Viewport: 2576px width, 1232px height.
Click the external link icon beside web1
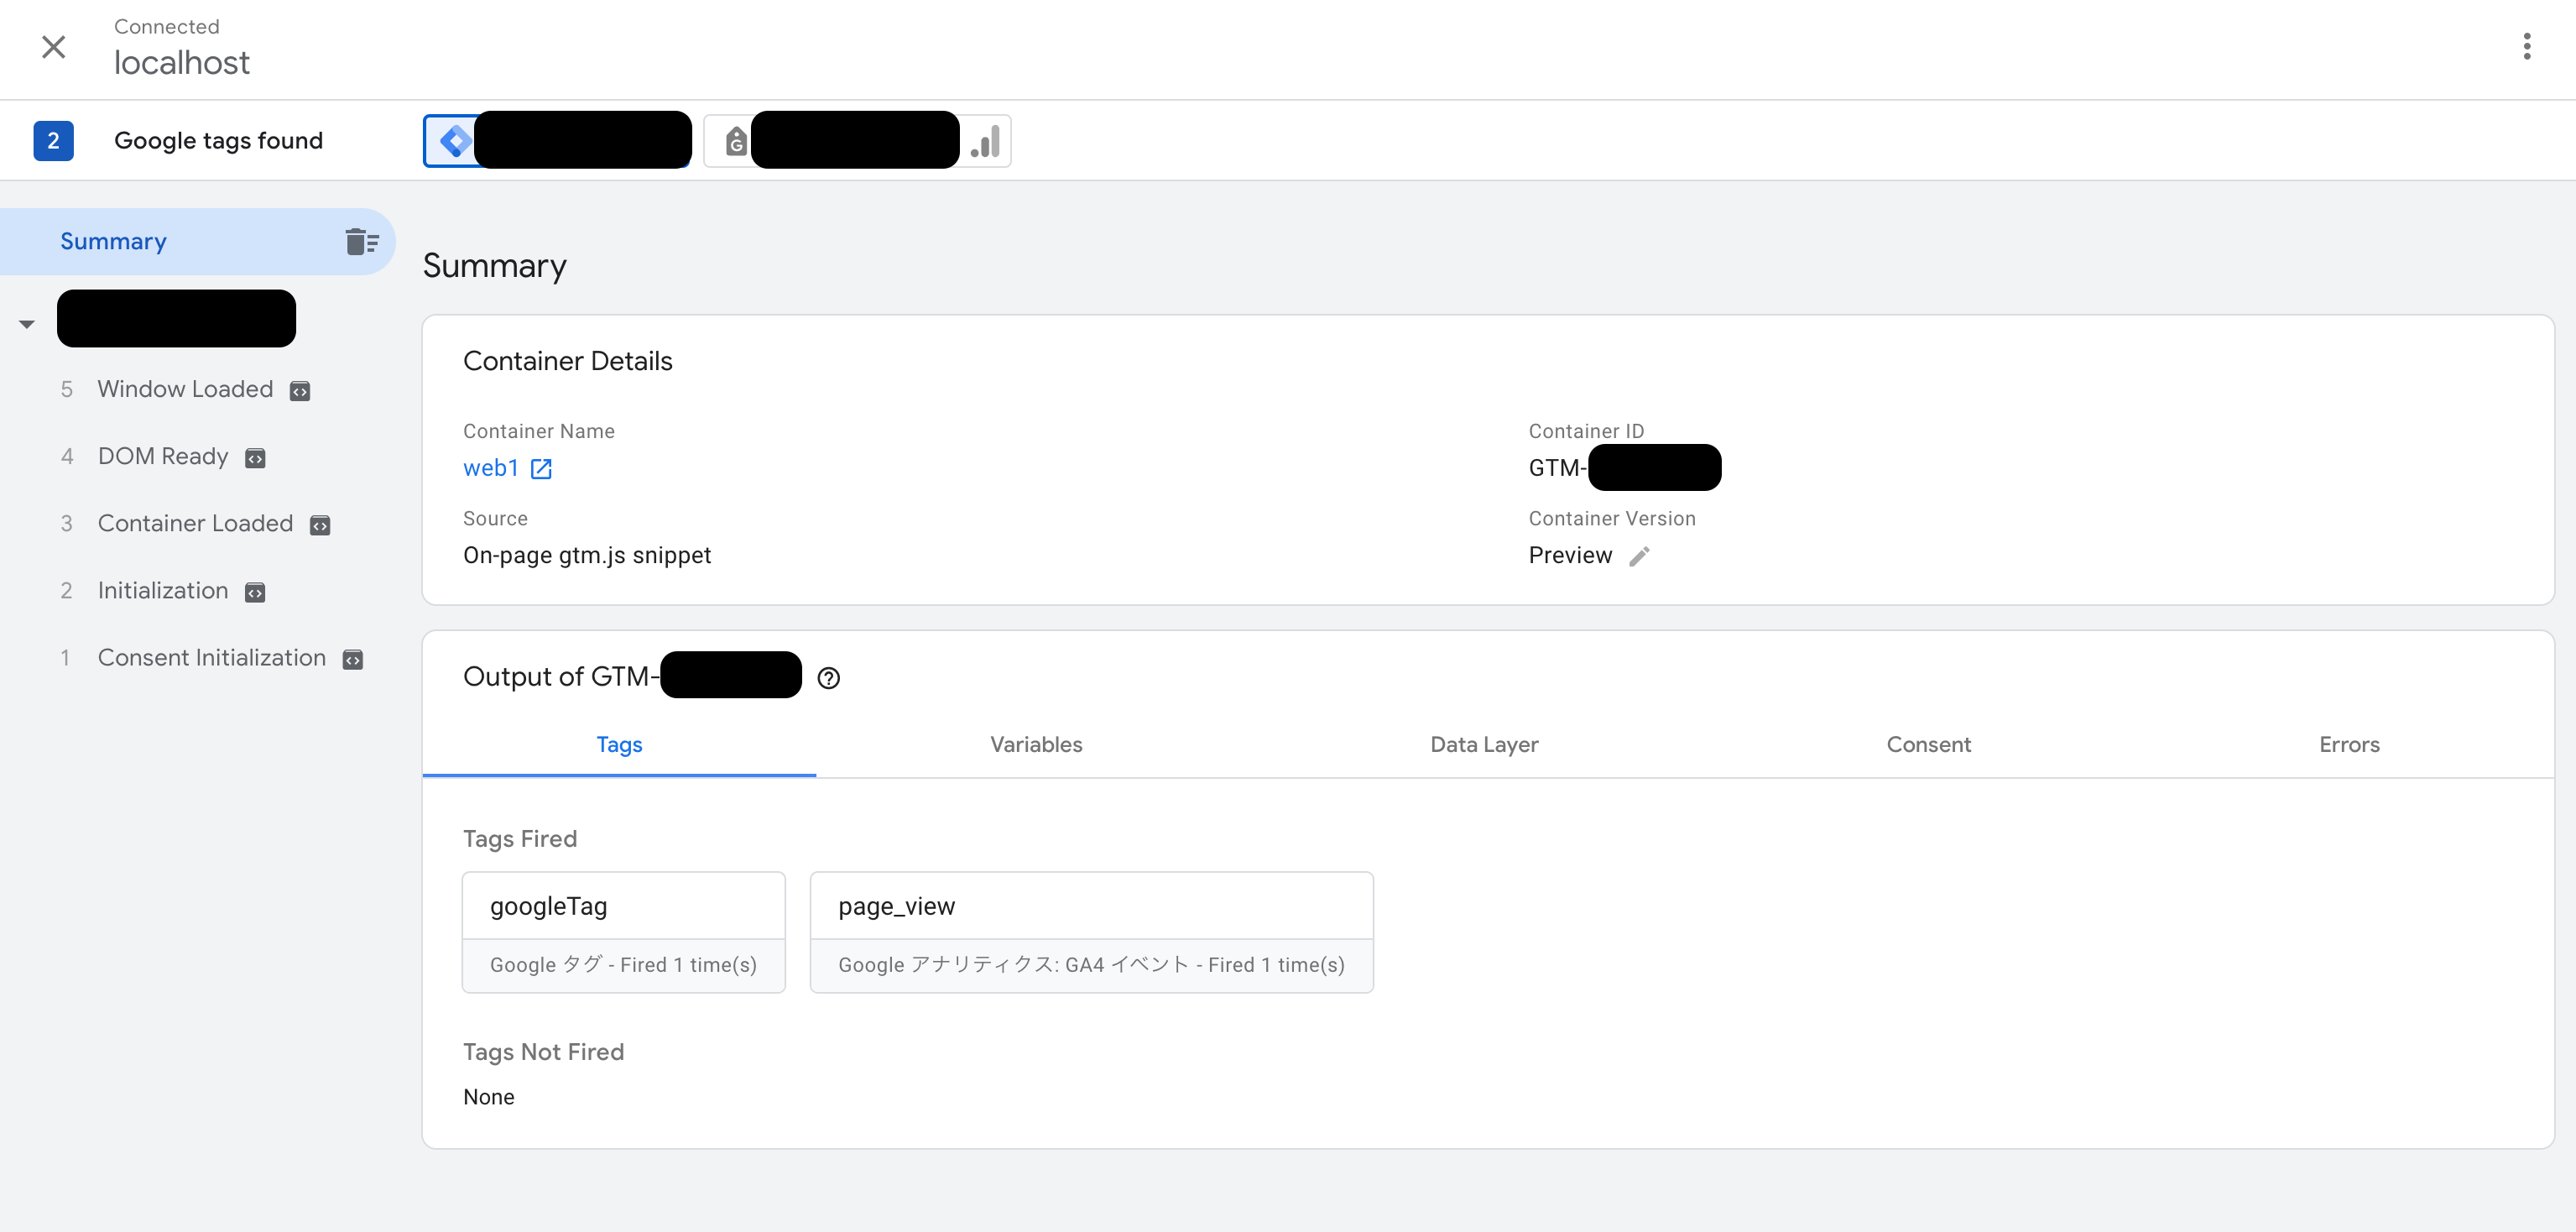pyautogui.click(x=541, y=469)
